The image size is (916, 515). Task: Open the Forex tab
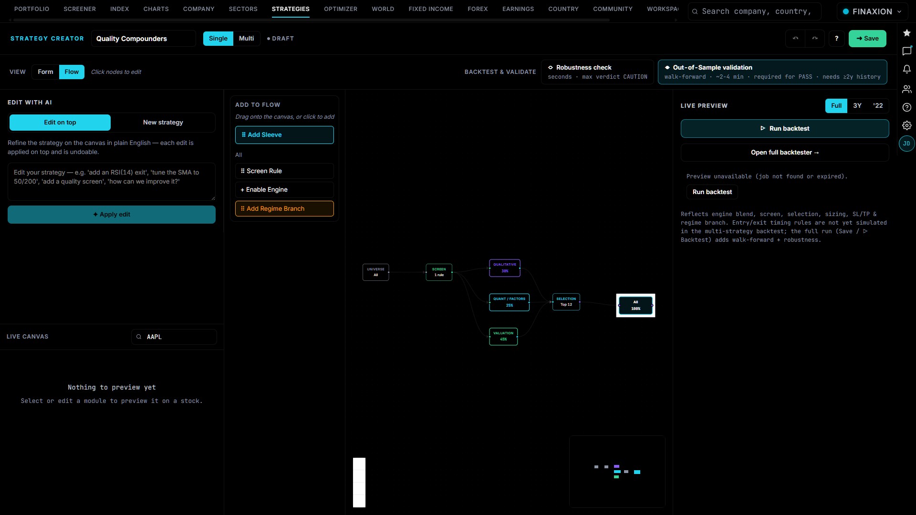click(478, 9)
